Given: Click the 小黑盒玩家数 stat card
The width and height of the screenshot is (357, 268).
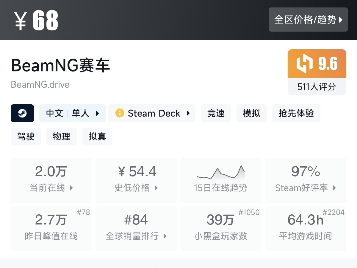Looking at the screenshot, I should point(221,228).
